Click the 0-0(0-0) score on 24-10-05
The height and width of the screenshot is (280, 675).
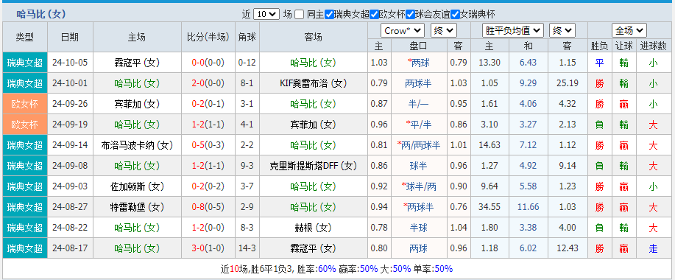pos(208,63)
